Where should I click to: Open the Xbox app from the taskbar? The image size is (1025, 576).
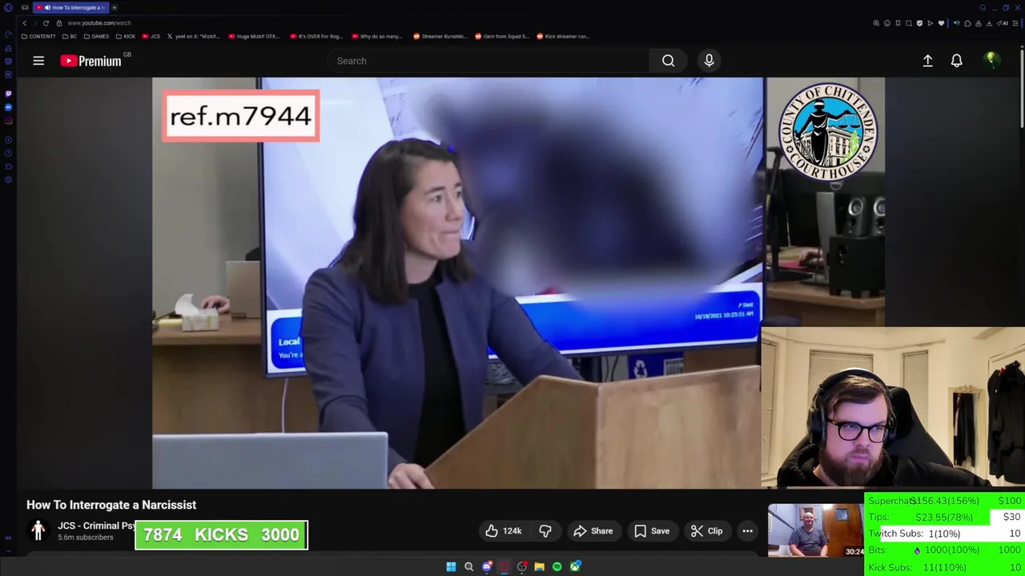575,566
